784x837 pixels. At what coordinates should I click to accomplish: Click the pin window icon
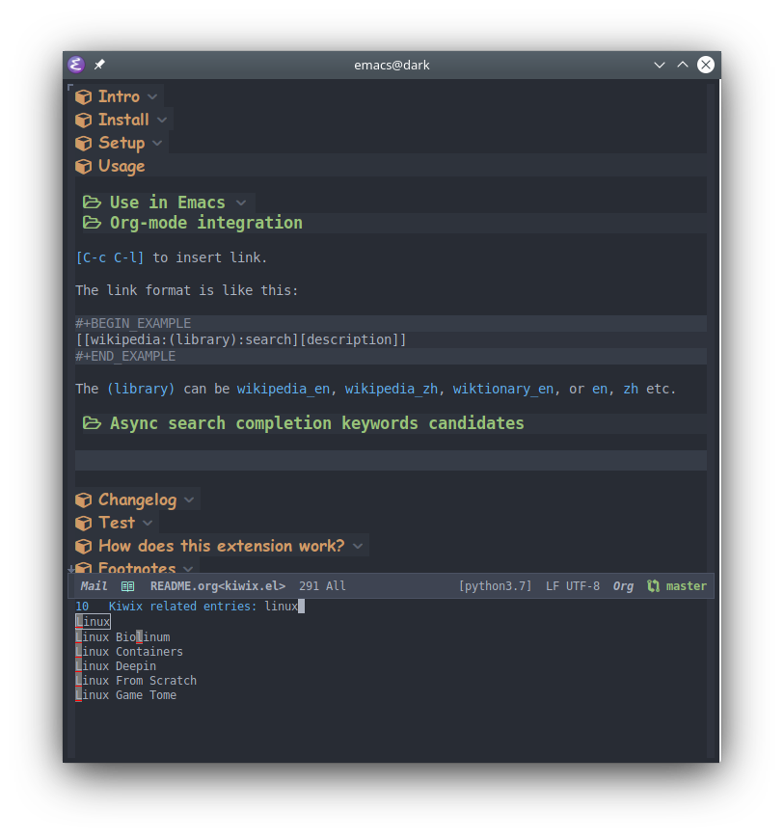[99, 66]
